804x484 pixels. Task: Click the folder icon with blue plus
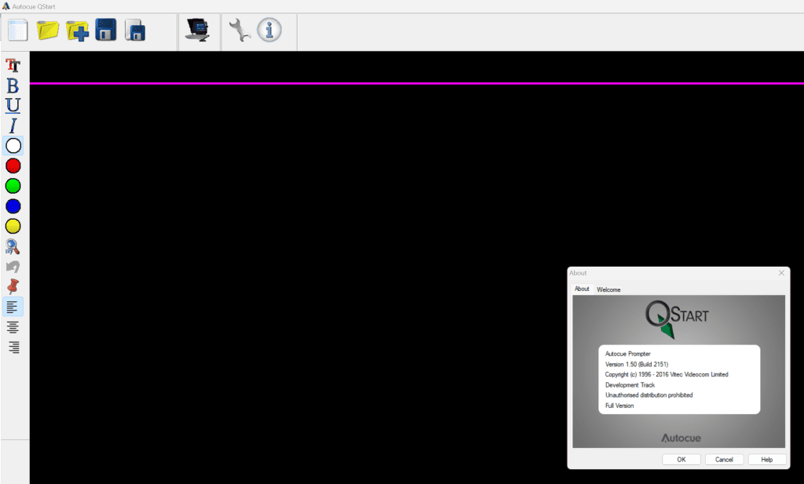pos(77,31)
